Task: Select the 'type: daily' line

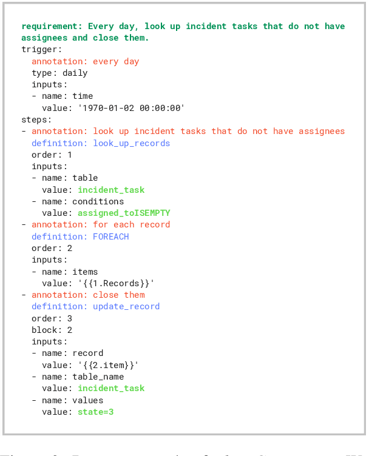Action: [x=59, y=73]
